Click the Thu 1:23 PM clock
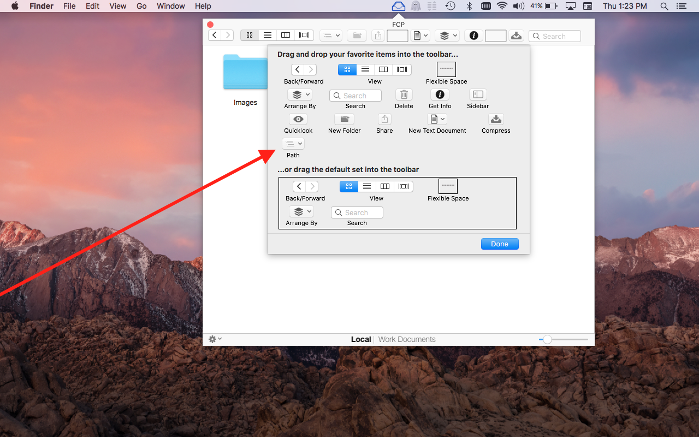This screenshot has height=437, width=699. coord(625,6)
